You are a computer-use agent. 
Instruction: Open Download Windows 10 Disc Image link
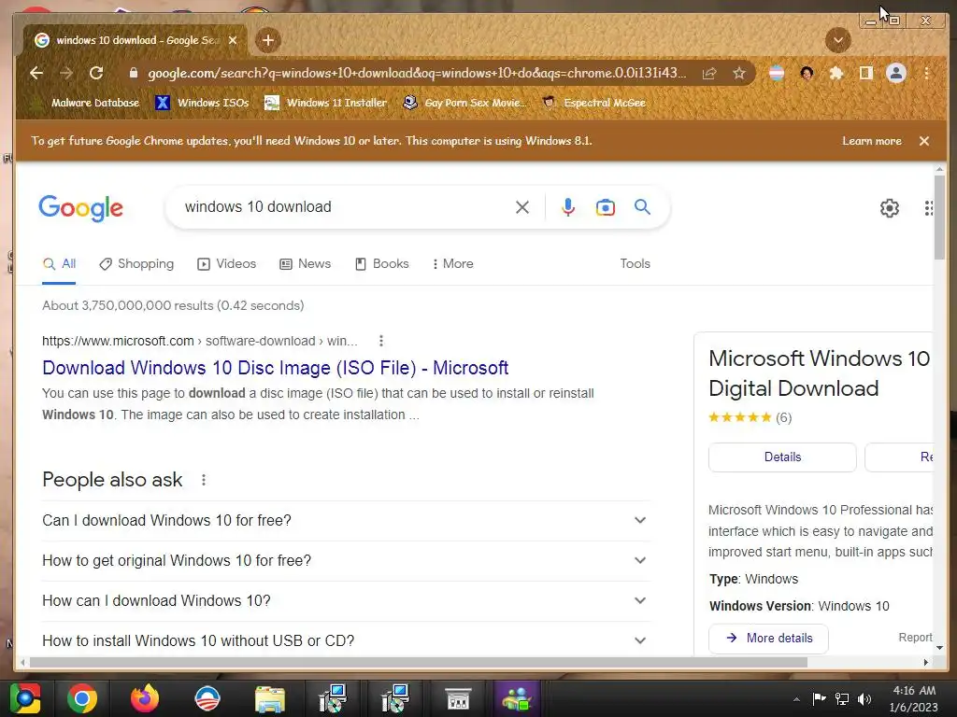(275, 368)
